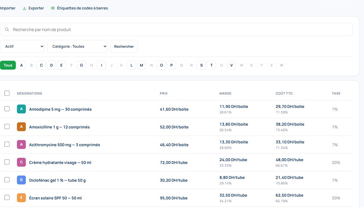The width and height of the screenshot is (364, 208).
Task: Filter products by letter A
Action: [x=21, y=65]
